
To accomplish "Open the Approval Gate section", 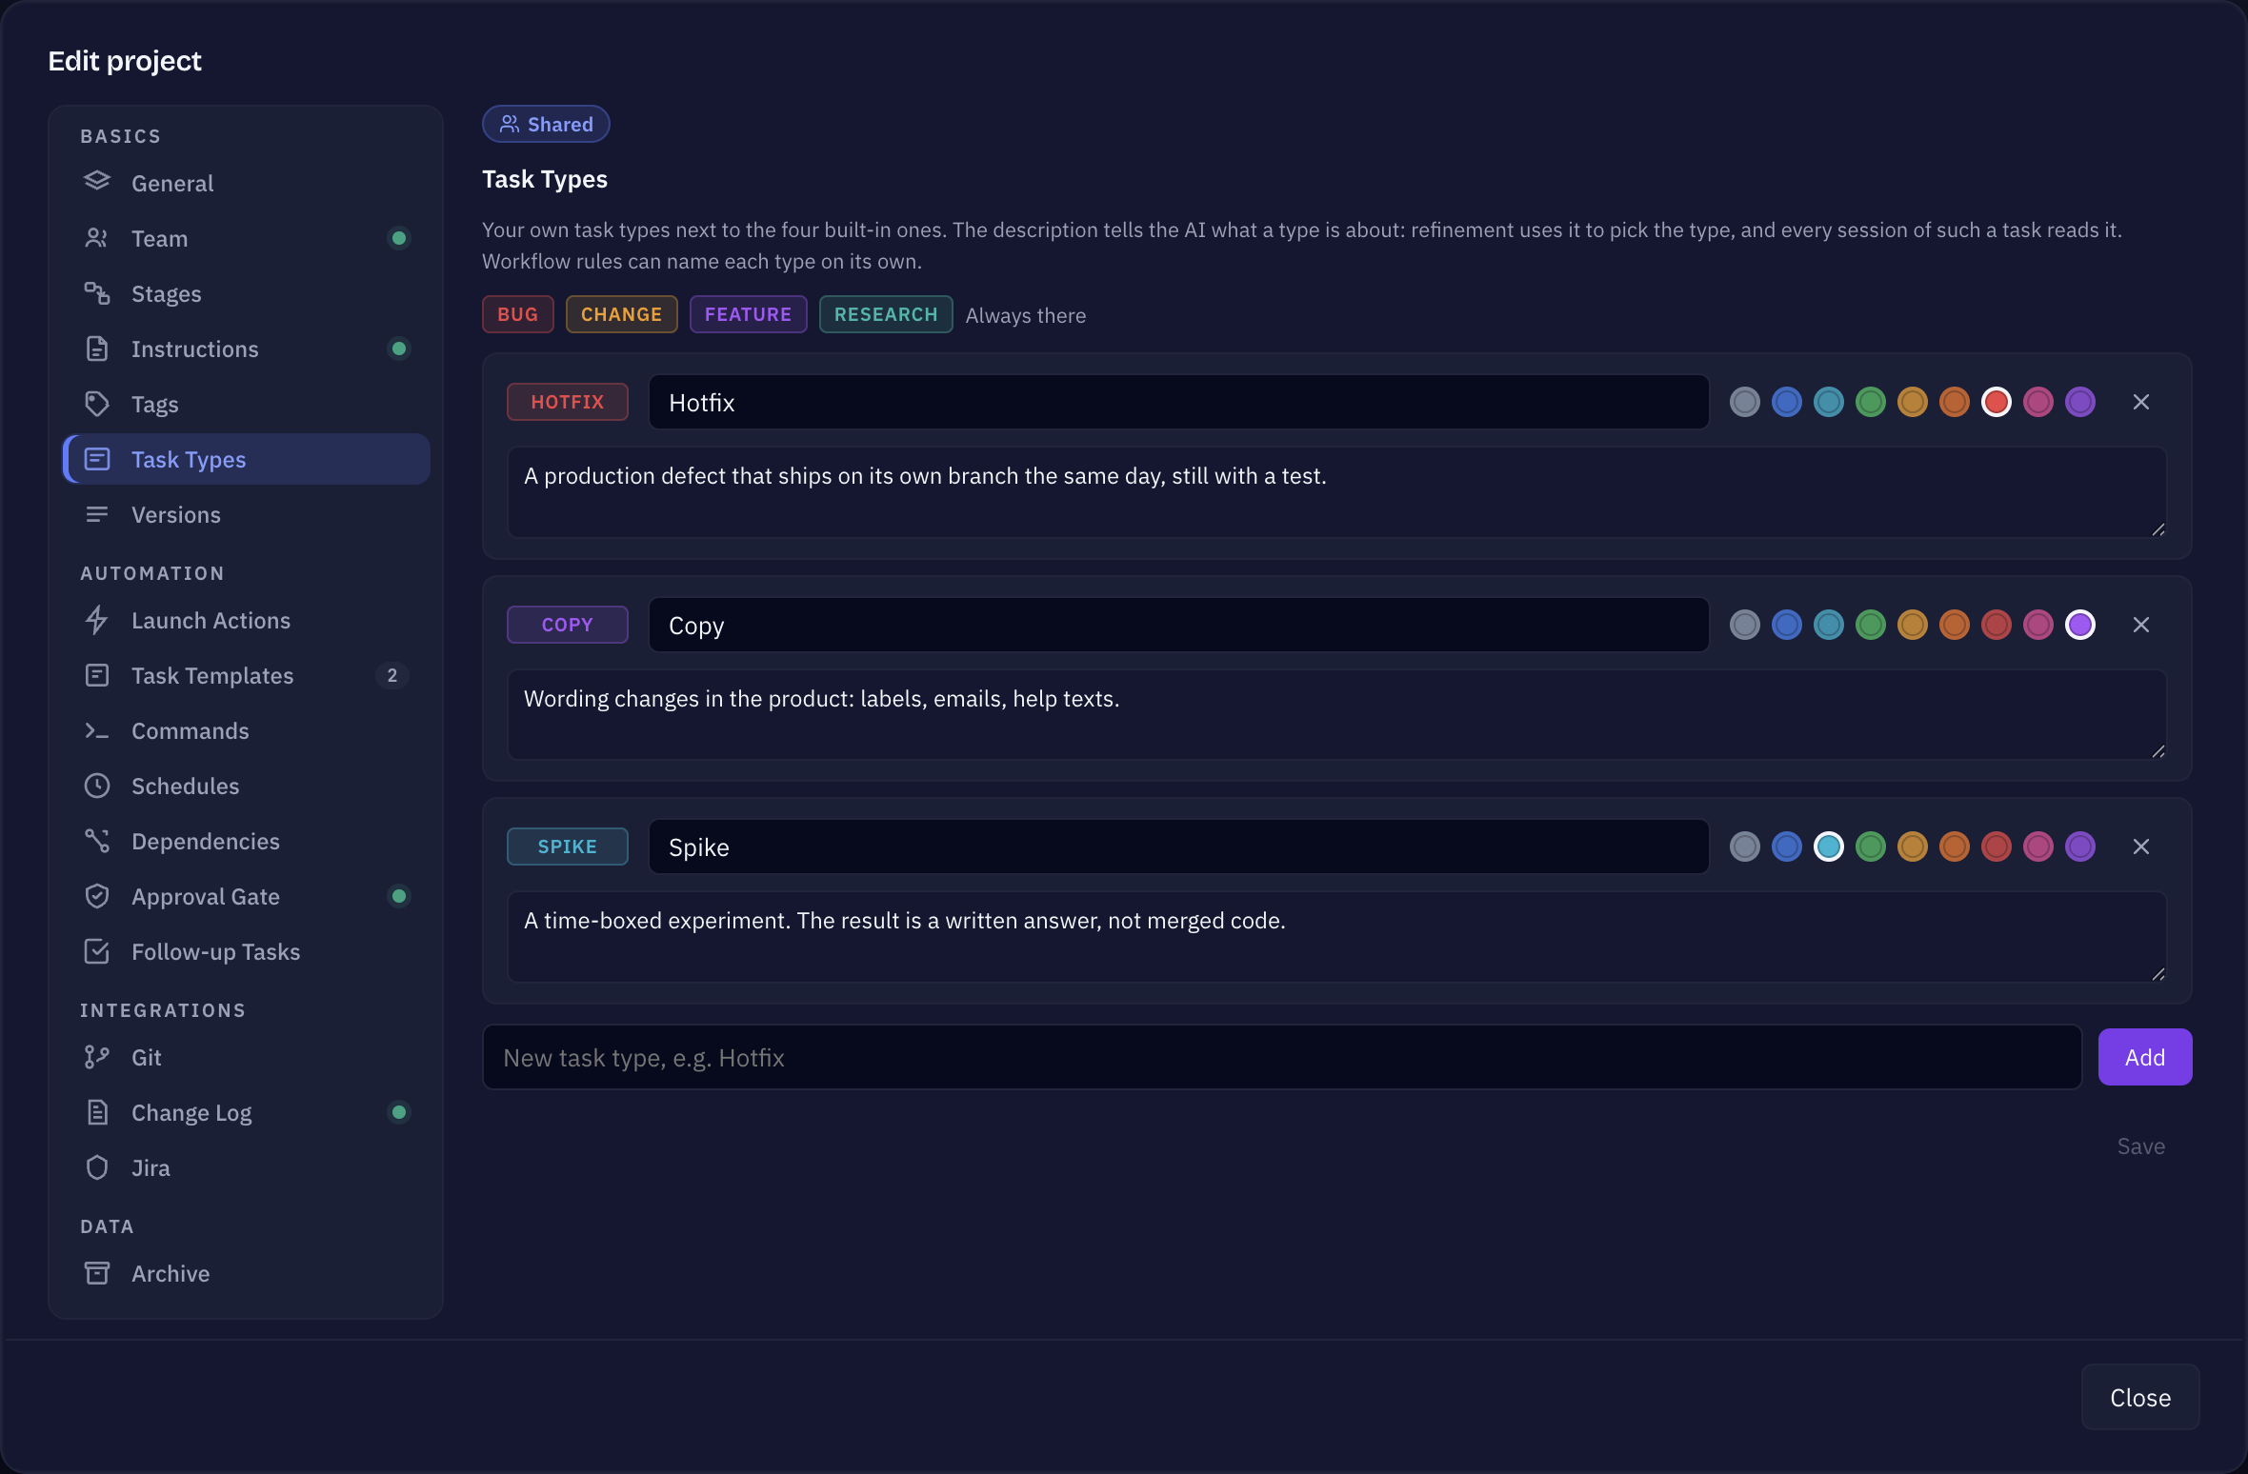I will tap(246, 896).
